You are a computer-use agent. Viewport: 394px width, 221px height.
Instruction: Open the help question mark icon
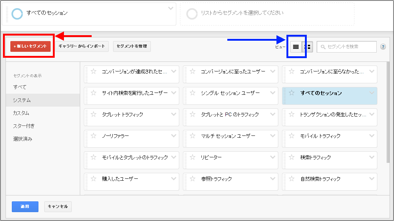pyautogui.click(x=383, y=47)
